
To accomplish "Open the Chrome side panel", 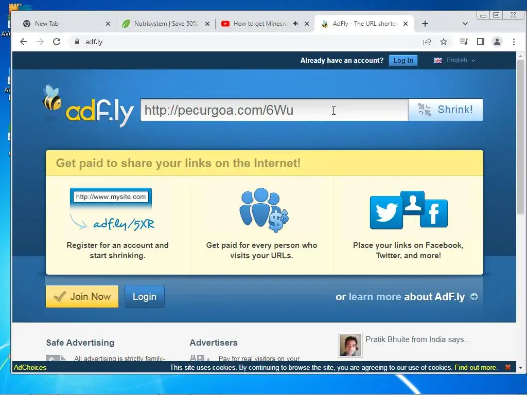I will (x=481, y=42).
